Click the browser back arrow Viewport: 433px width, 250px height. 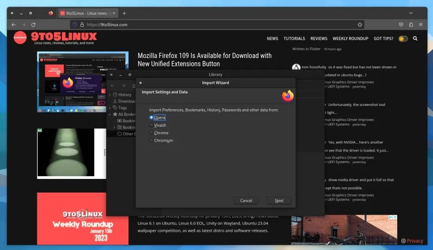14,25
